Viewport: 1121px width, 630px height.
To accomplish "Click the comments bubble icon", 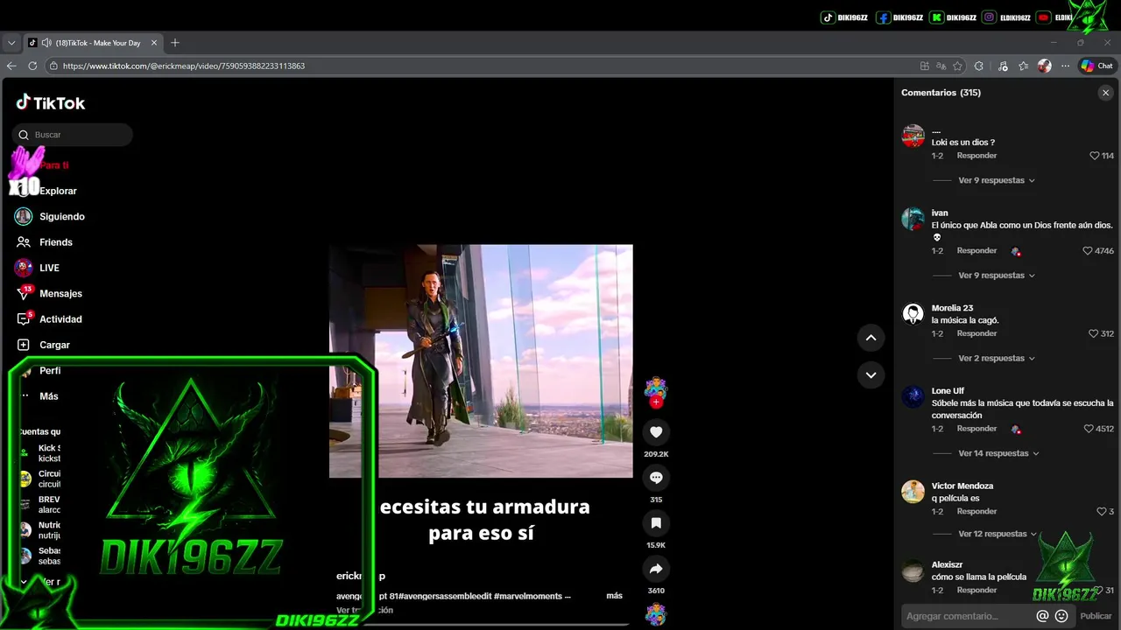I will (655, 477).
